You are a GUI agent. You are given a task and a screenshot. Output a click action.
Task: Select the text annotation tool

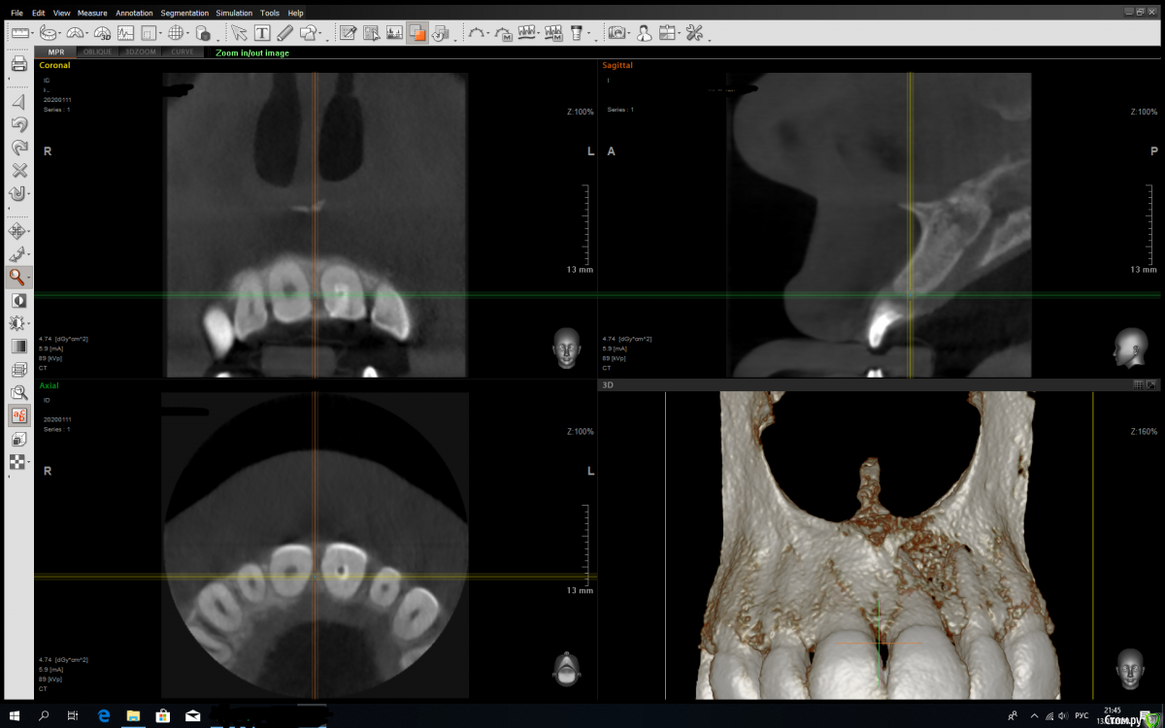pyautogui.click(x=262, y=33)
